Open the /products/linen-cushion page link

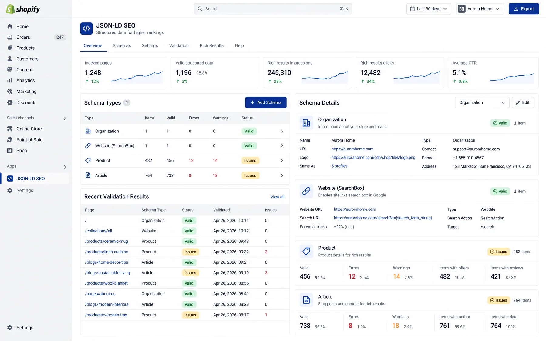106,252
